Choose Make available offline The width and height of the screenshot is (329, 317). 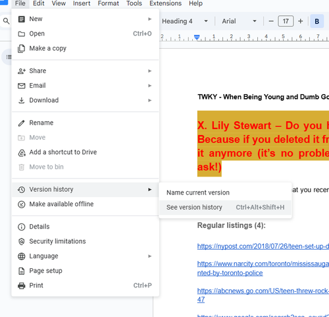coord(86,204)
